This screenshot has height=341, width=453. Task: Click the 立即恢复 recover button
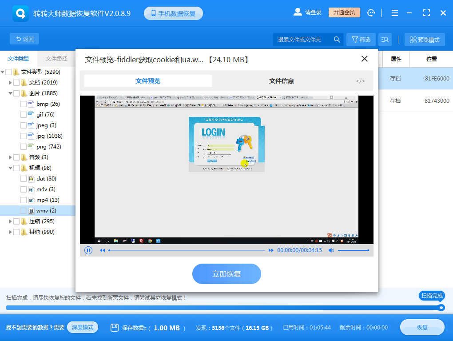226,274
